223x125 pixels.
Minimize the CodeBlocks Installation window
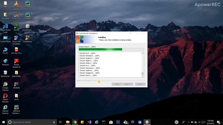click(130, 33)
